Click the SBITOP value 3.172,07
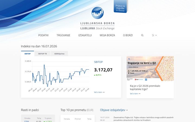Screen dimensions: 195x122 (103, 70)
